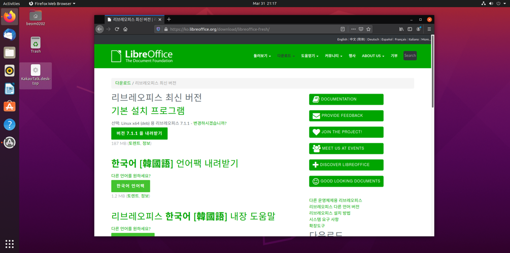Open Firefox Web Browser app menu

pos(52,3)
